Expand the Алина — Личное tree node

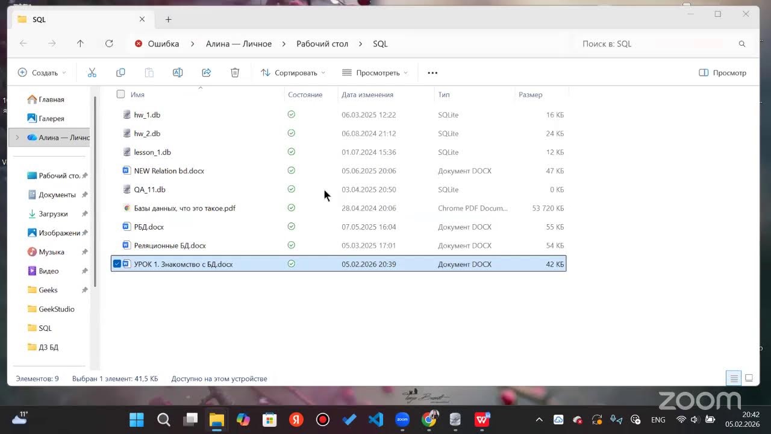[17, 137]
